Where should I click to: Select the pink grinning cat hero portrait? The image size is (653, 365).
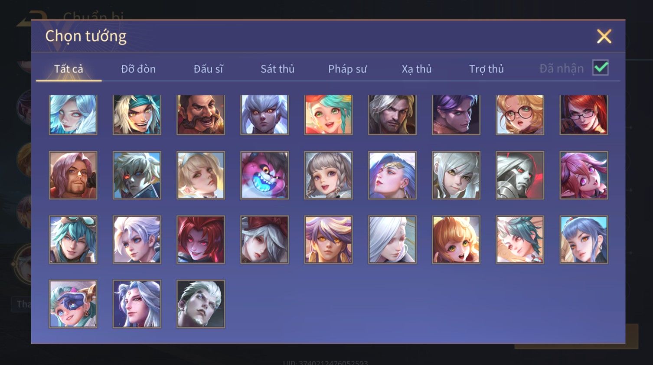click(x=264, y=175)
